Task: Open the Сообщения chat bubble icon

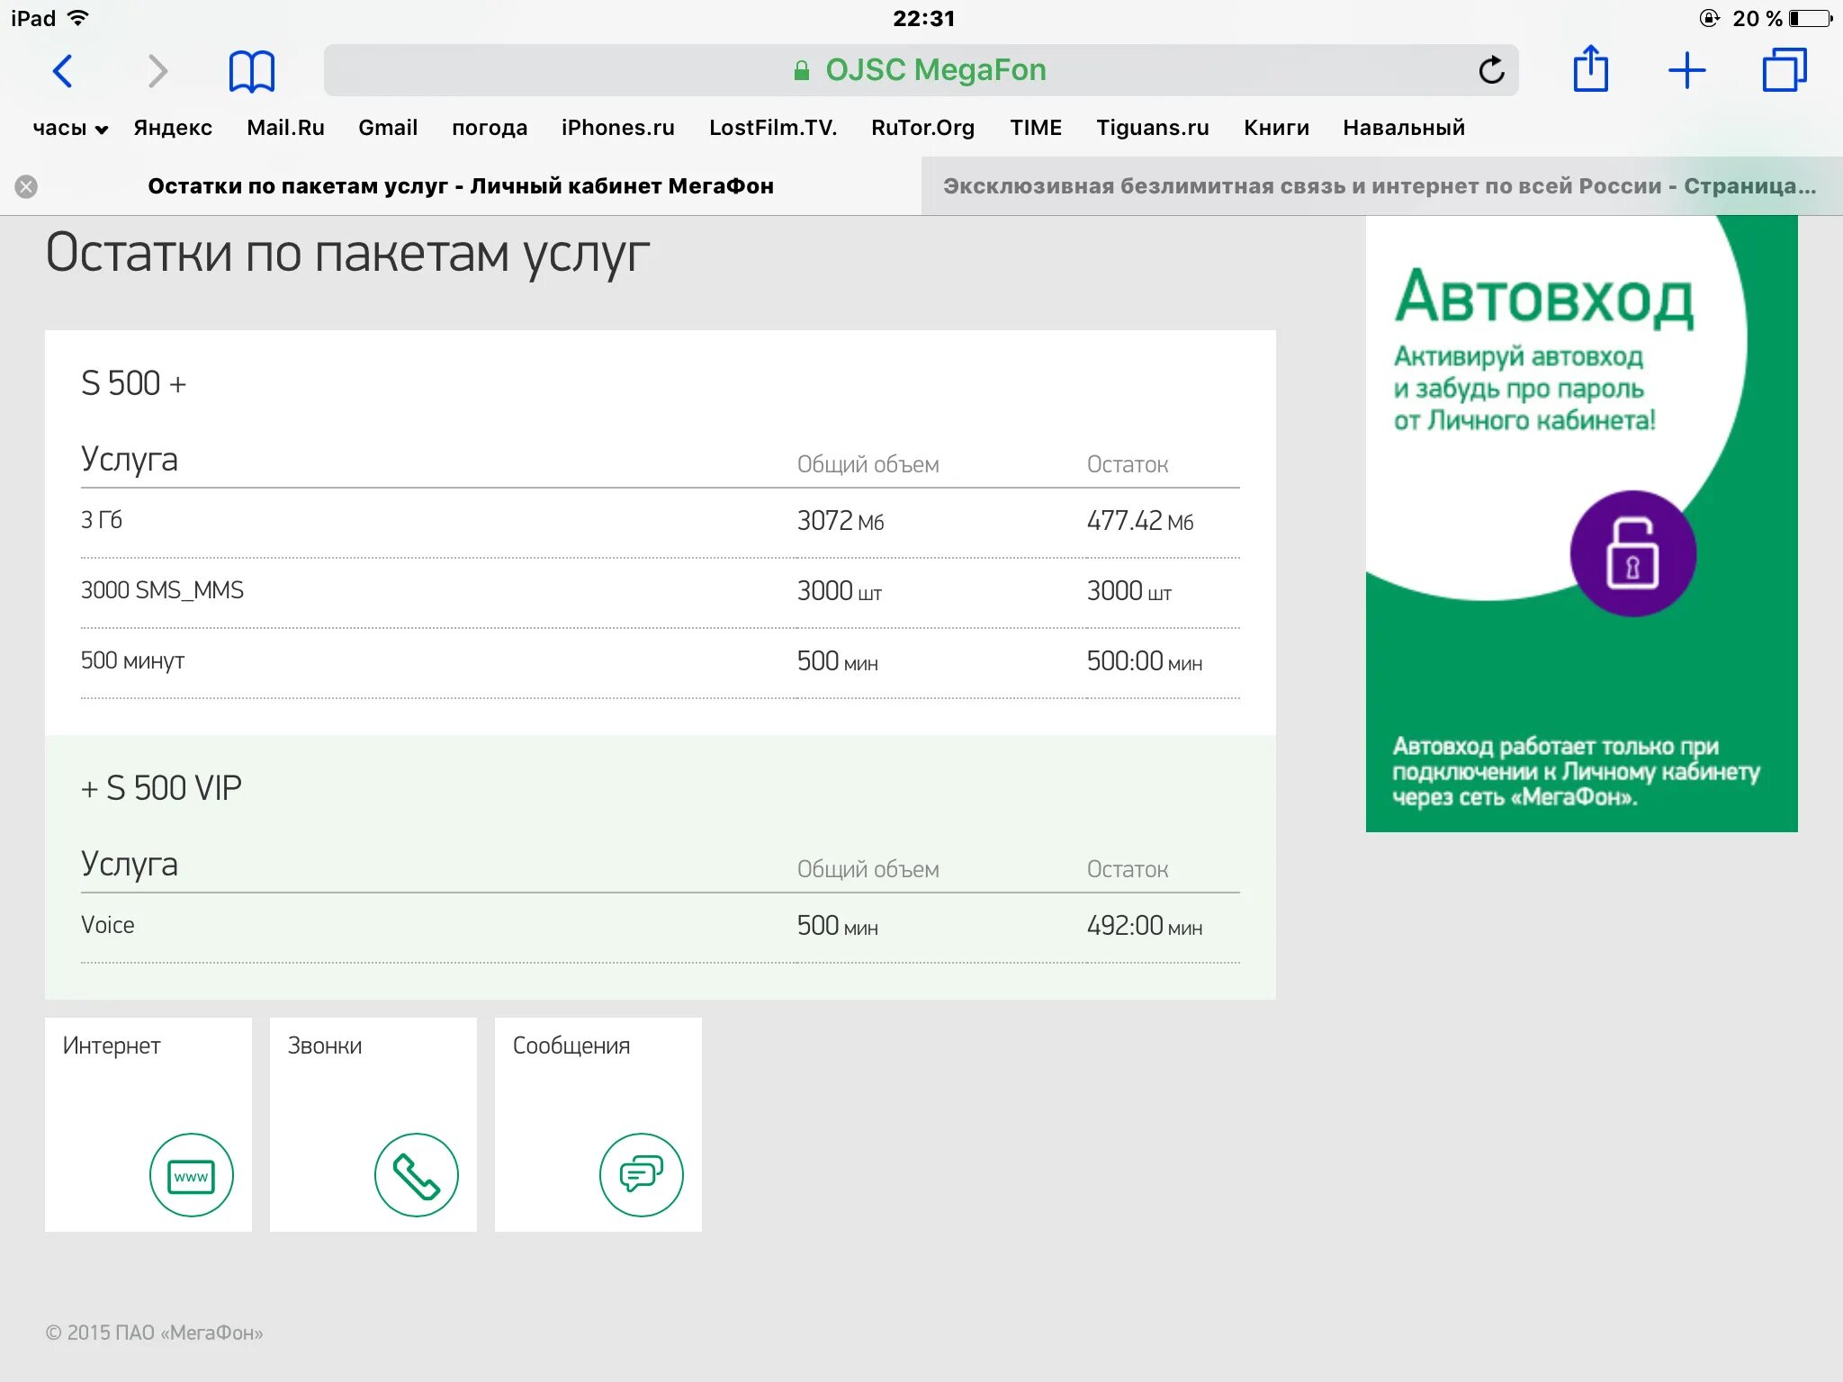Action: [641, 1175]
